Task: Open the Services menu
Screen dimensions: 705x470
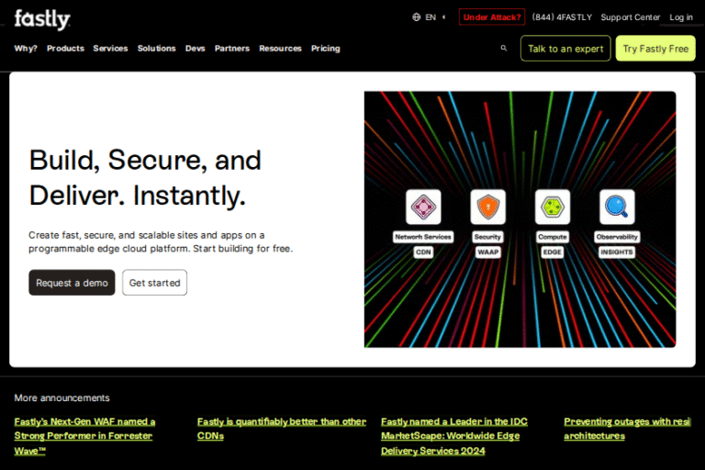Action: [x=110, y=48]
